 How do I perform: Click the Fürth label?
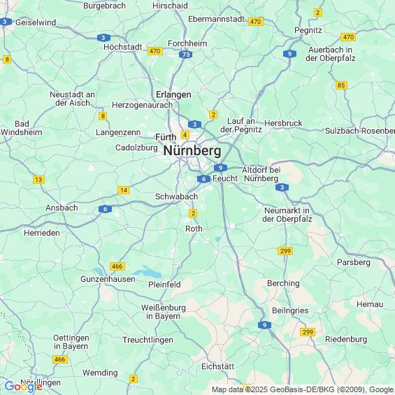tap(166, 137)
